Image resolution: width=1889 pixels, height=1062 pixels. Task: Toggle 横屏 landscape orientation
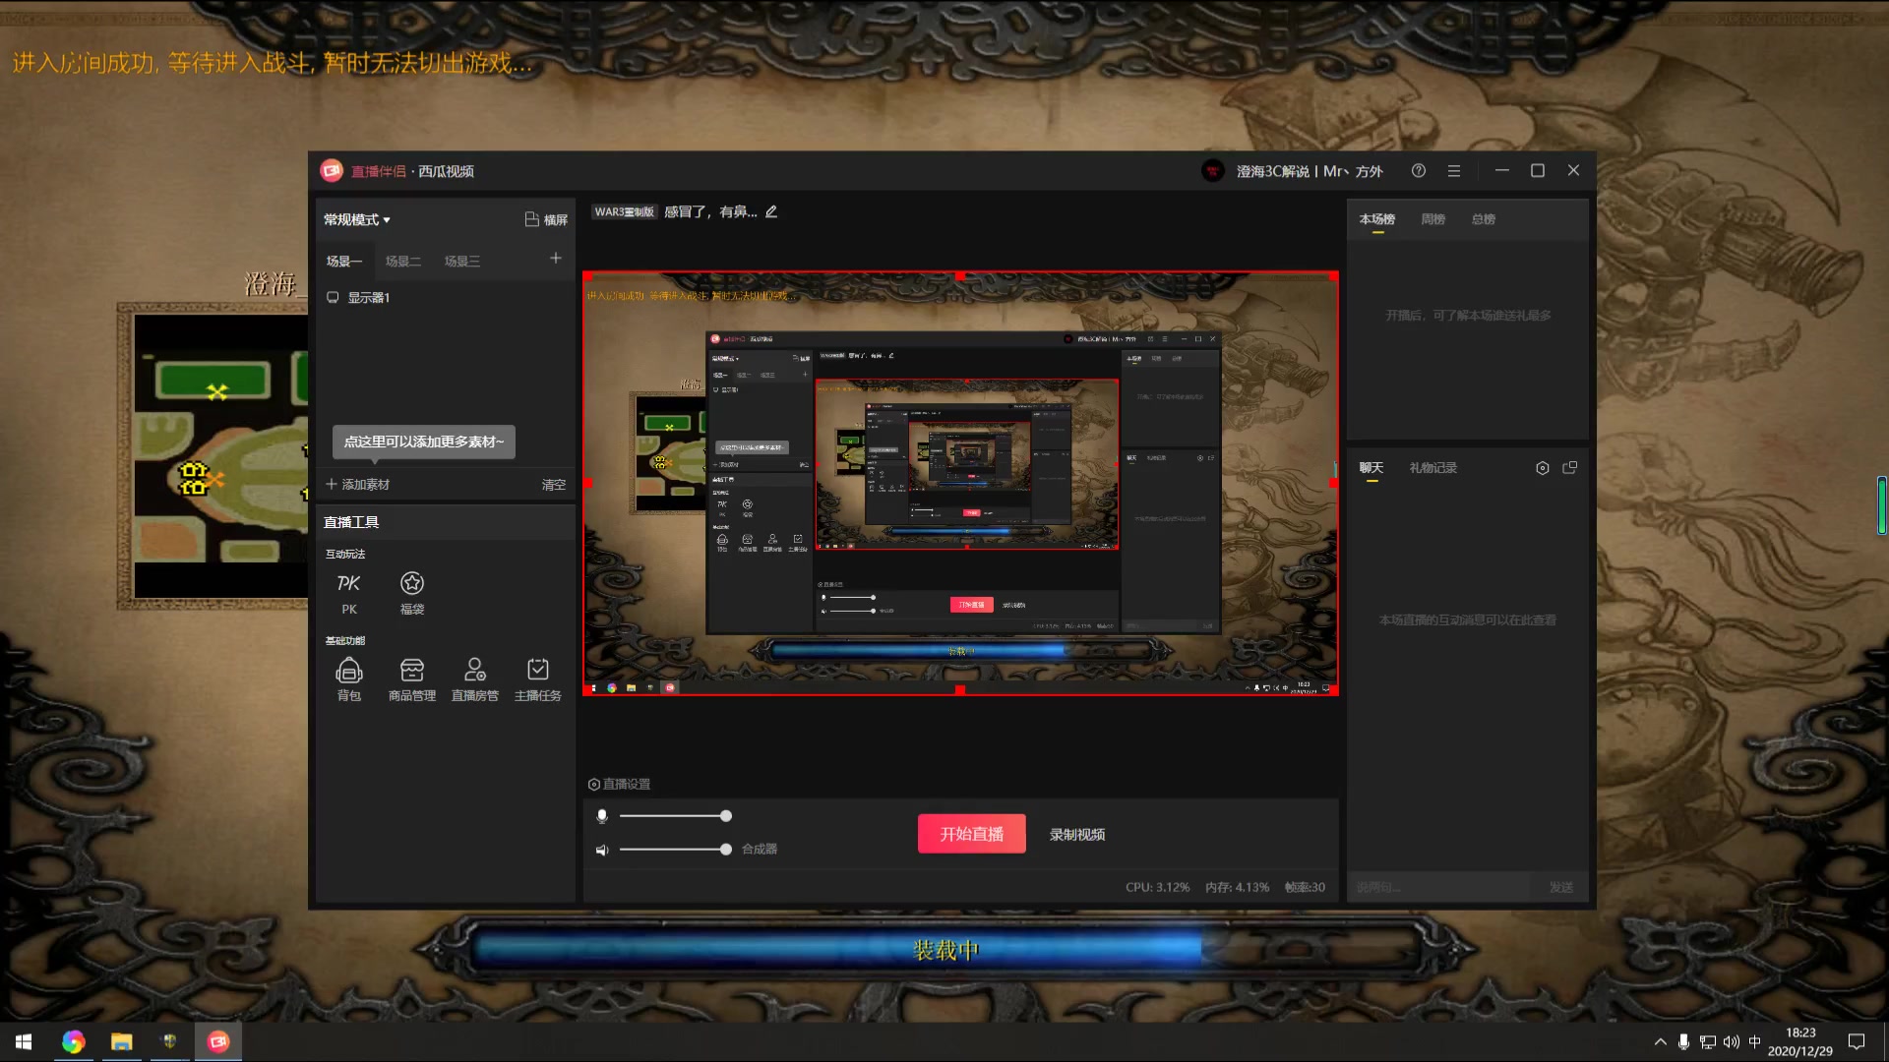pyautogui.click(x=546, y=219)
